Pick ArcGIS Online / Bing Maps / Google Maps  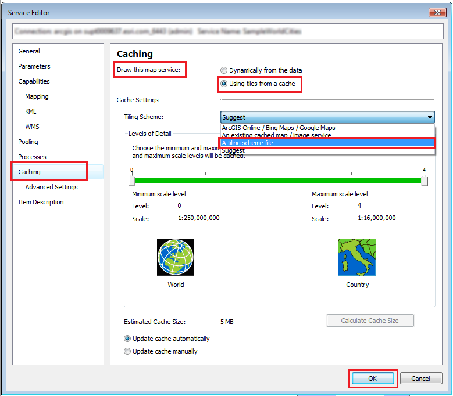click(x=327, y=128)
